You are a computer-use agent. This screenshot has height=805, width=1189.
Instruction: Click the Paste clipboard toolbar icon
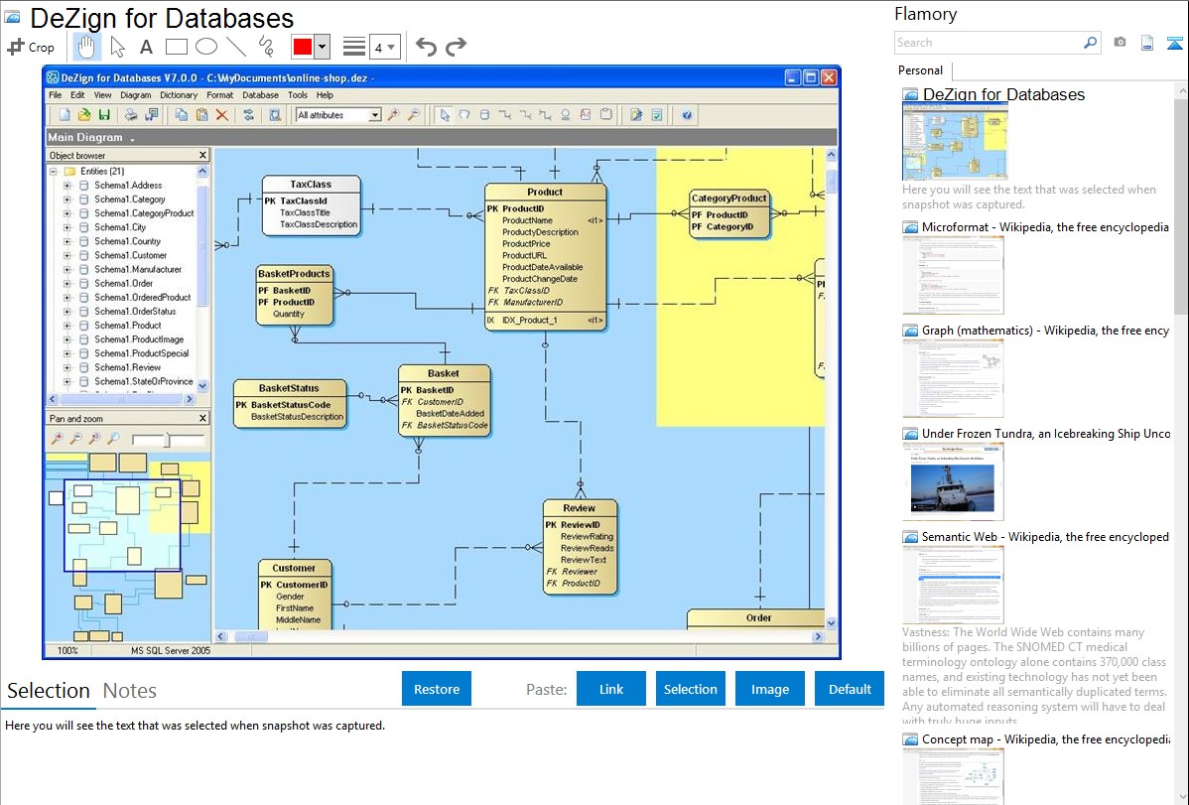click(x=201, y=114)
